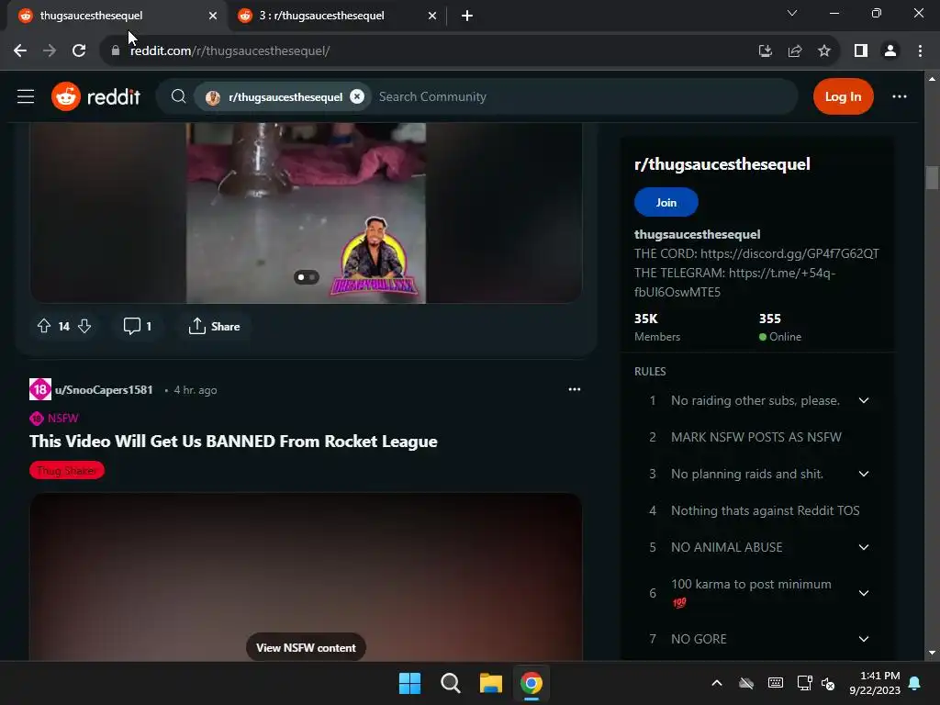Click rule 2 MARK NSFW POSTS AS NSFW
The height and width of the screenshot is (705, 940).
point(756,437)
